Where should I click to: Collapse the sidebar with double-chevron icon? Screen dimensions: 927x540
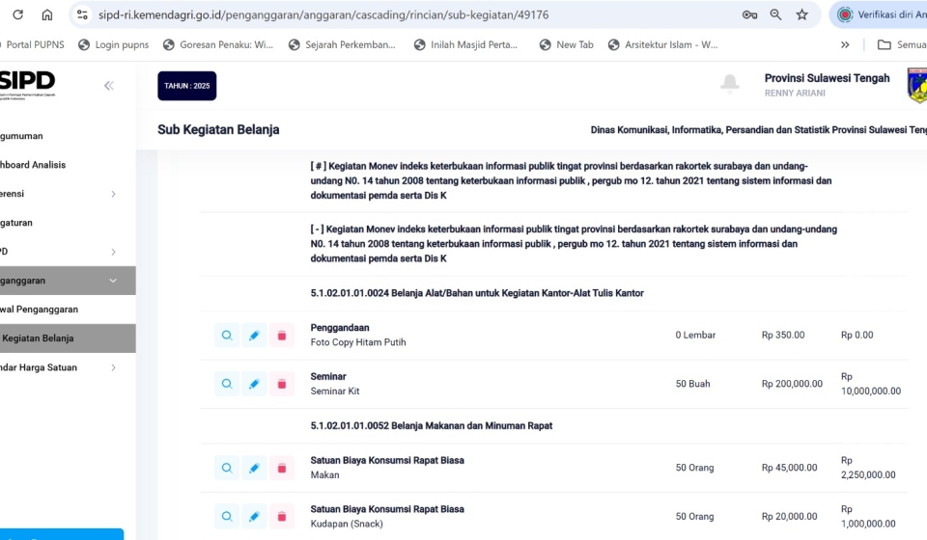point(109,86)
